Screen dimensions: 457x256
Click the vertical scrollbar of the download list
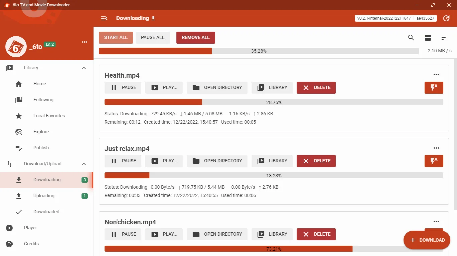pyautogui.click(x=455, y=134)
